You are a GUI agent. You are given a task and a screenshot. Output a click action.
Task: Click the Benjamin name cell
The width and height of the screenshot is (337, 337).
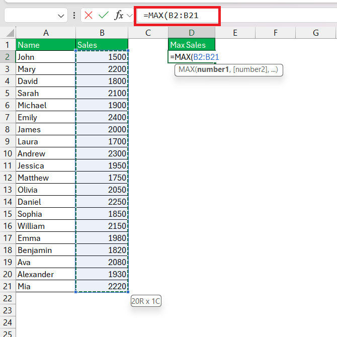pos(46,250)
